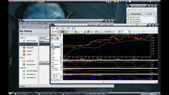Open the Help menu in Qtstalker

(74, 28)
